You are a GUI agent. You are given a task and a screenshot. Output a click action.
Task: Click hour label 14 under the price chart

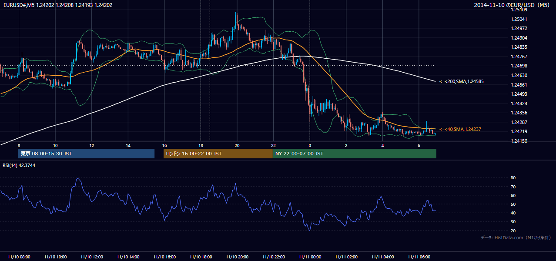tap(128, 145)
